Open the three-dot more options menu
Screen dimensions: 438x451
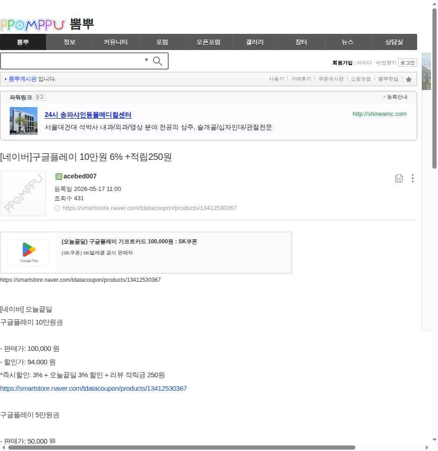[413, 178]
